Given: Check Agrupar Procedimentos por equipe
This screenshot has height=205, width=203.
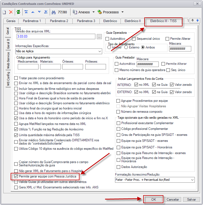Looking at the screenshot, I should click(118, 101).
